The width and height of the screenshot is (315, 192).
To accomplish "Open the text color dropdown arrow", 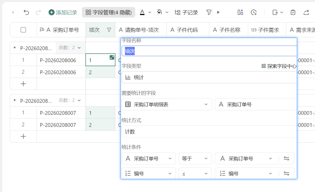I will pos(150,12).
